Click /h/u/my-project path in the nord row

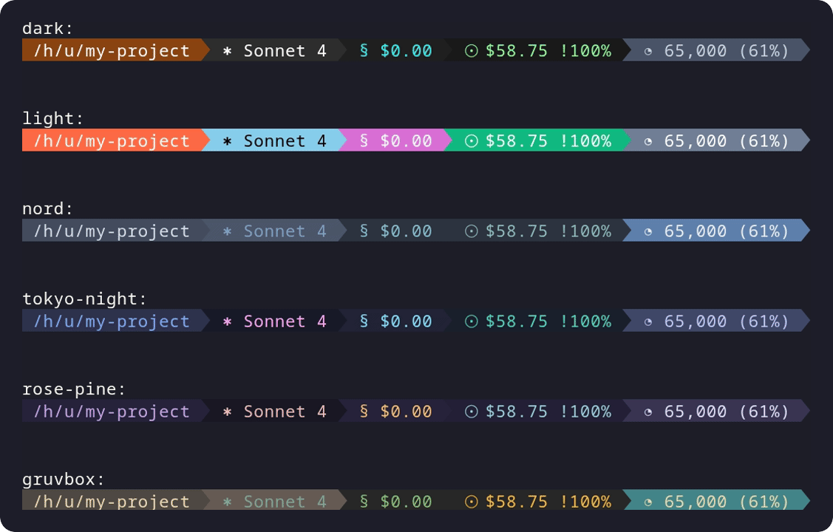(x=112, y=231)
